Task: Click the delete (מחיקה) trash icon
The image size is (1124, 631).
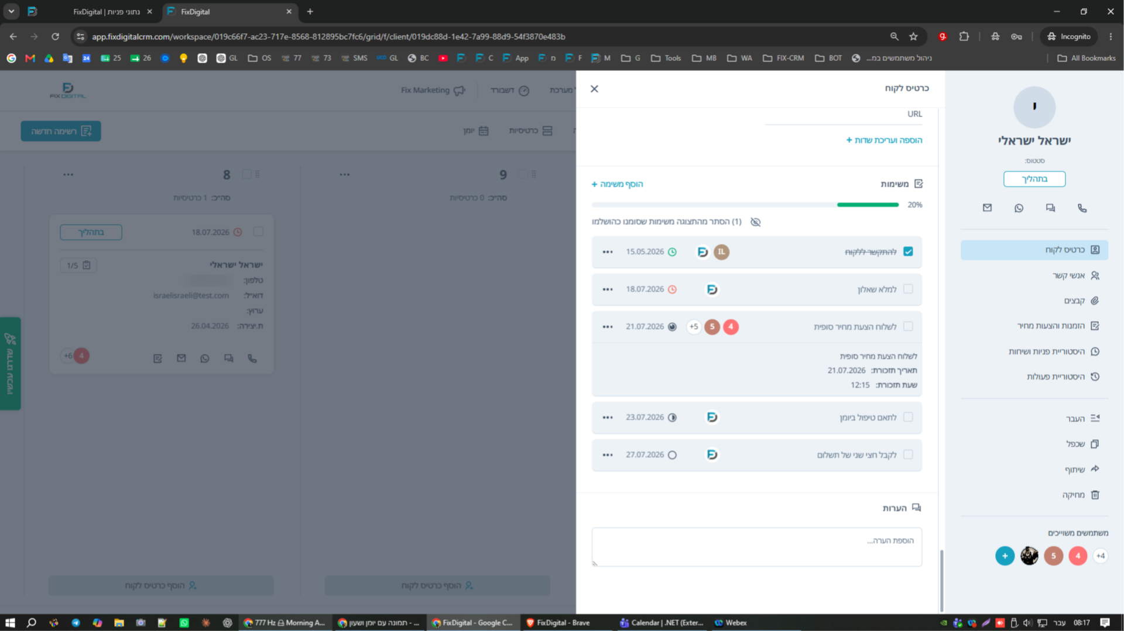Action: point(1095,495)
